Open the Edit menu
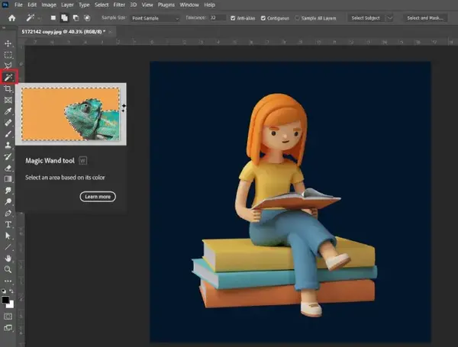The height and width of the screenshot is (347, 458). coord(32,5)
